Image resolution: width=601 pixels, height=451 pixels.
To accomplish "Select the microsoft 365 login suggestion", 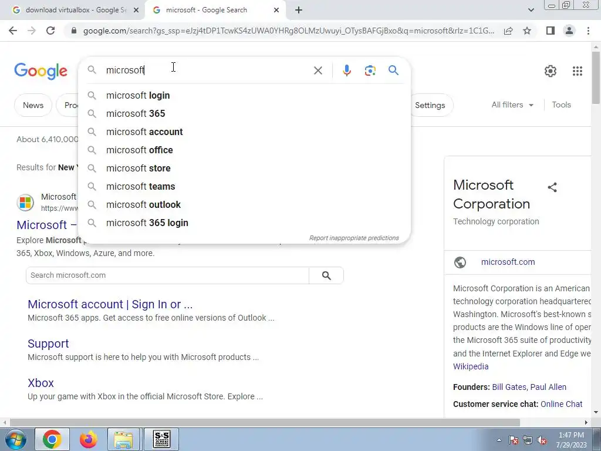I will pos(244,223).
